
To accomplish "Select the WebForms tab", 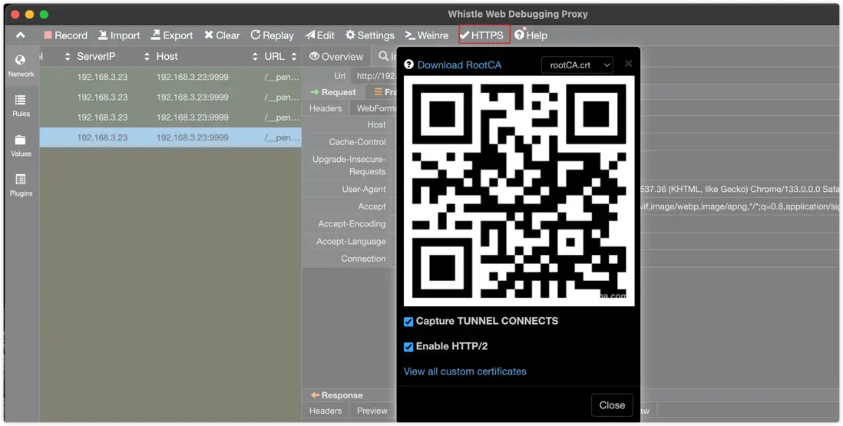I will coord(376,108).
